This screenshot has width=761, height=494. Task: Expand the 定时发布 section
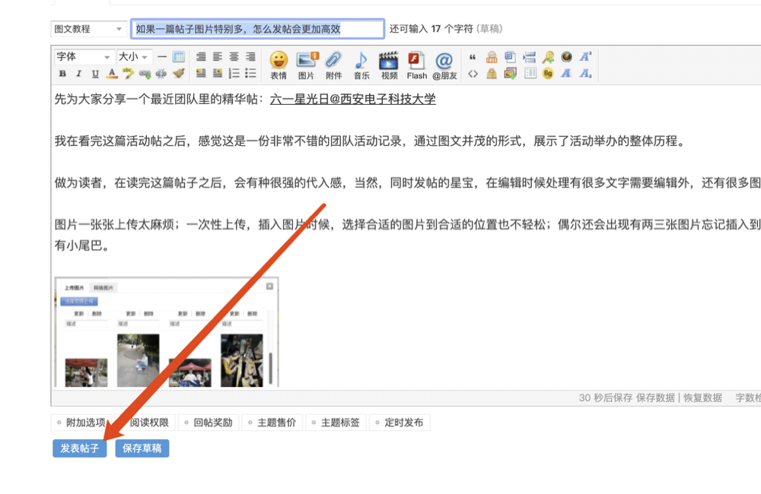pyautogui.click(x=400, y=423)
